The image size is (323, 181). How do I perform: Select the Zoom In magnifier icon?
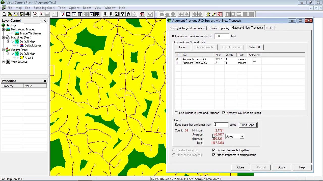105,14
